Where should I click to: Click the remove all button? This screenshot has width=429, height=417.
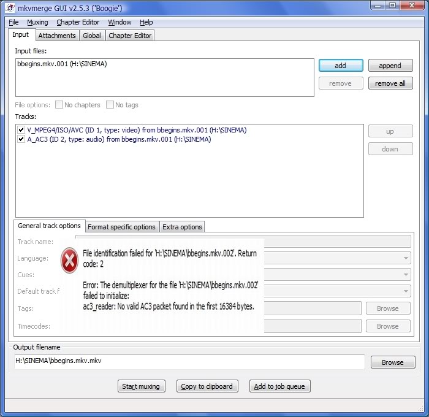coord(390,83)
